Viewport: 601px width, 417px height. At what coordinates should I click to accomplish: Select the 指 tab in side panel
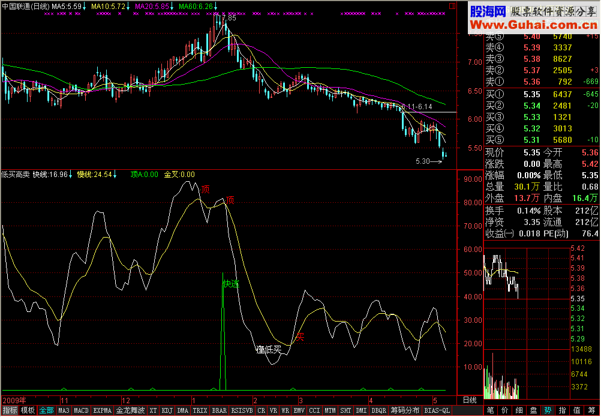562,410
